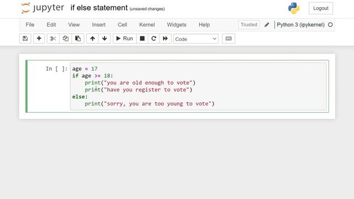The height and width of the screenshot is (199, 354).
Task: Run the selected cell
Action: point(124,39)
